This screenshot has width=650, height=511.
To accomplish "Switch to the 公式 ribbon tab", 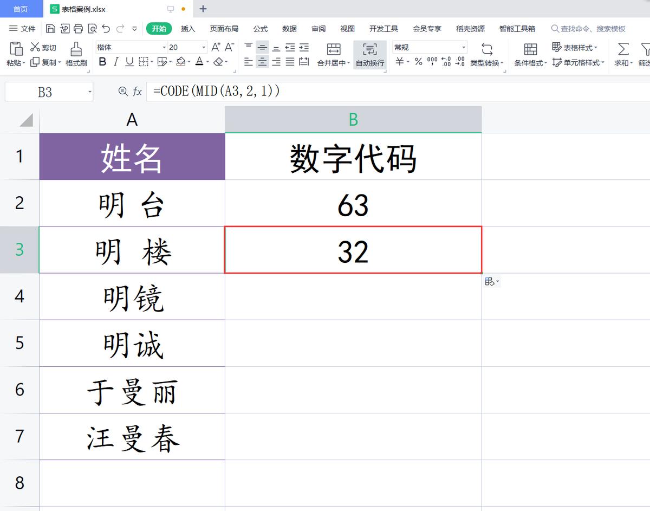I will pyautogui.click(x=261, y=29).
